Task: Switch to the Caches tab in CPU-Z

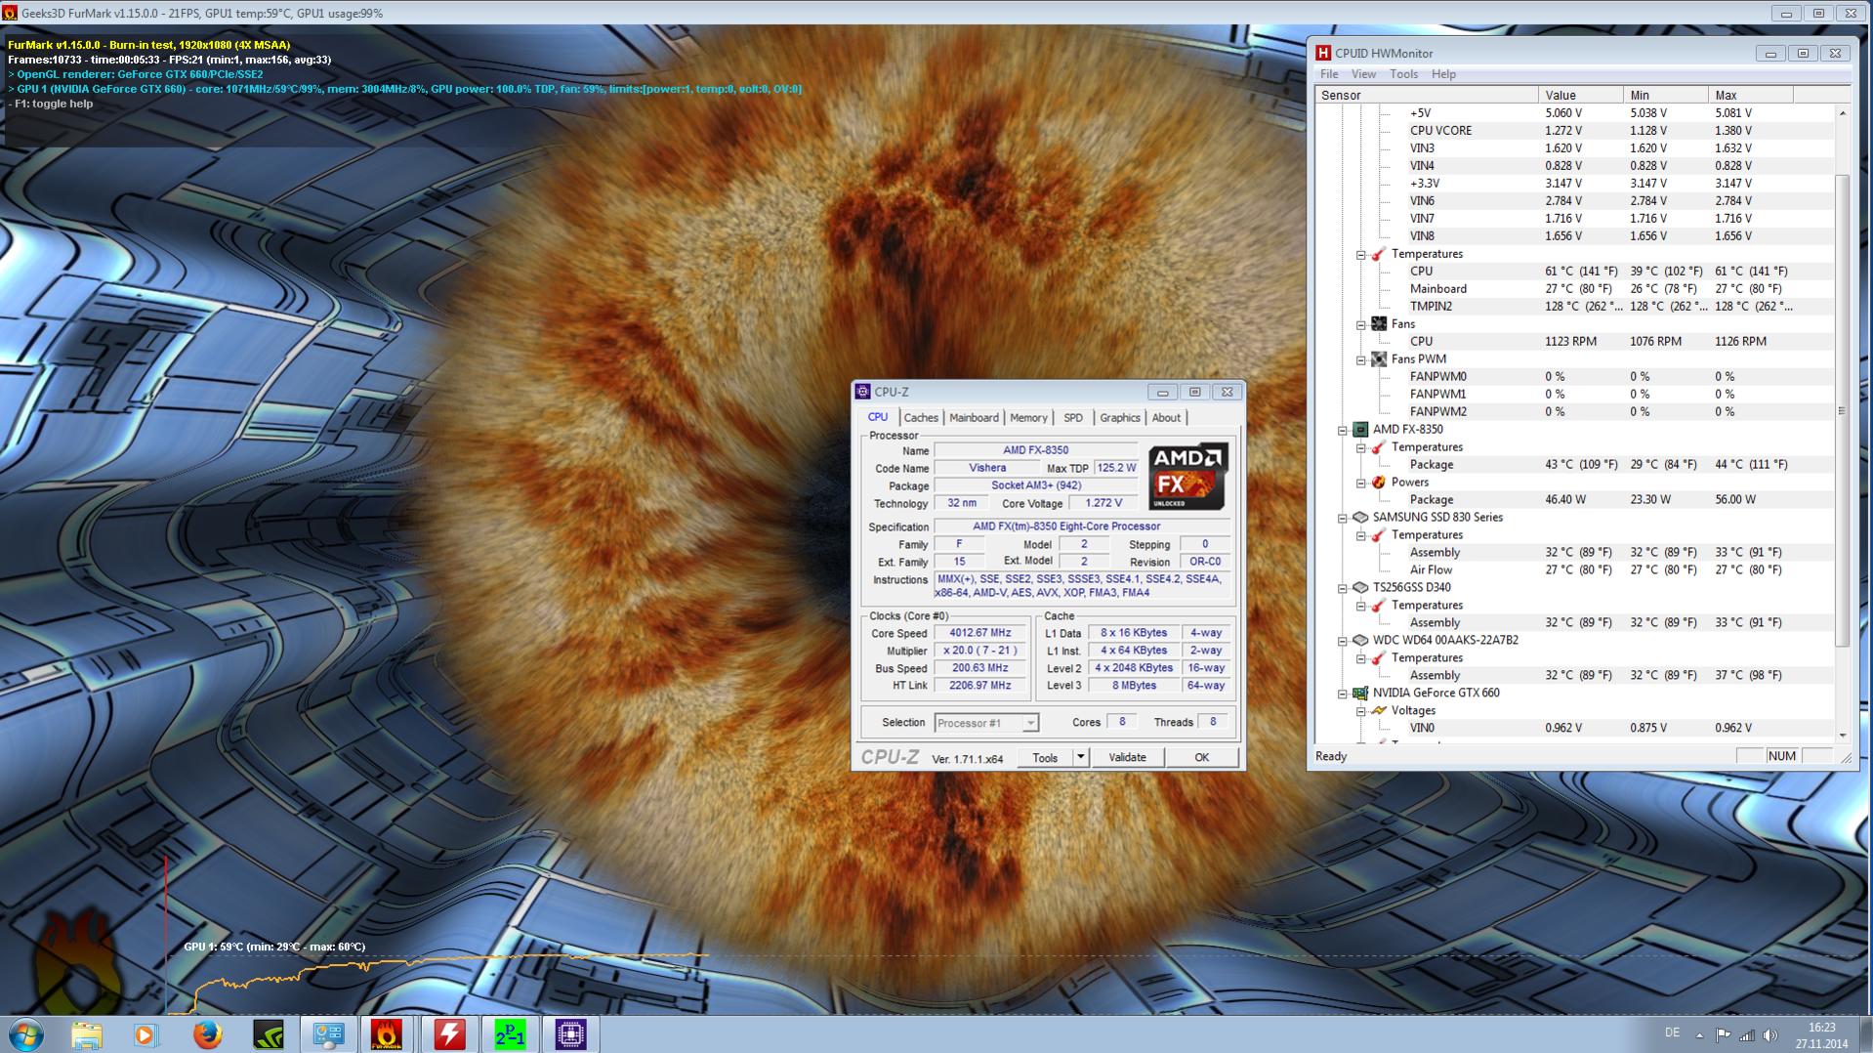Action: pyautogui.click(x=921, y=418)
